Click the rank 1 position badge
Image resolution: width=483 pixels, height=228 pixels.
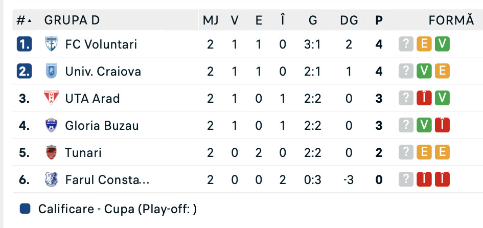click(x=24, y=44)
